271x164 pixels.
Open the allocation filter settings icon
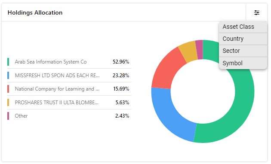coord(257,12)
